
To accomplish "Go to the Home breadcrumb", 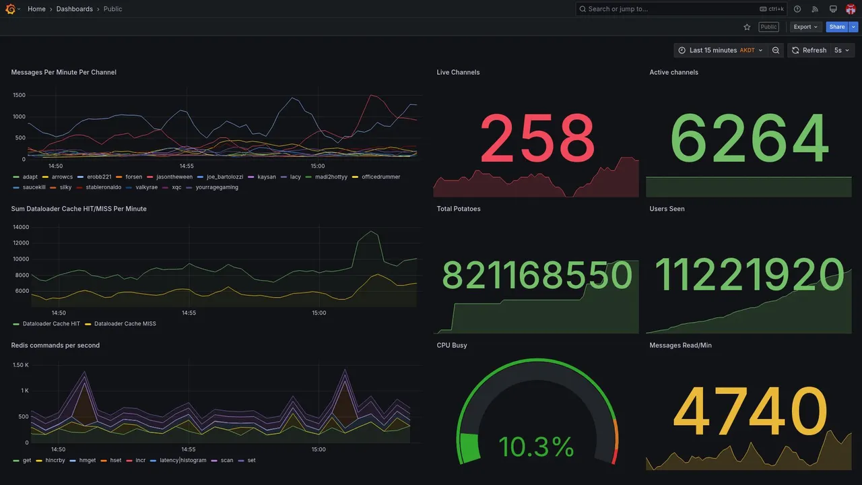I will click(36, 9).
